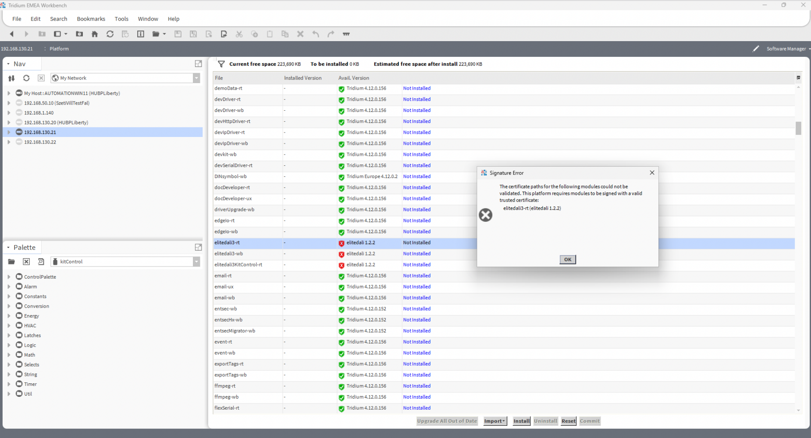Image resolution: width=811 pixels, height=438 pixels.
Task: Click the Cut scissors icon
Action: click(239, 34)
